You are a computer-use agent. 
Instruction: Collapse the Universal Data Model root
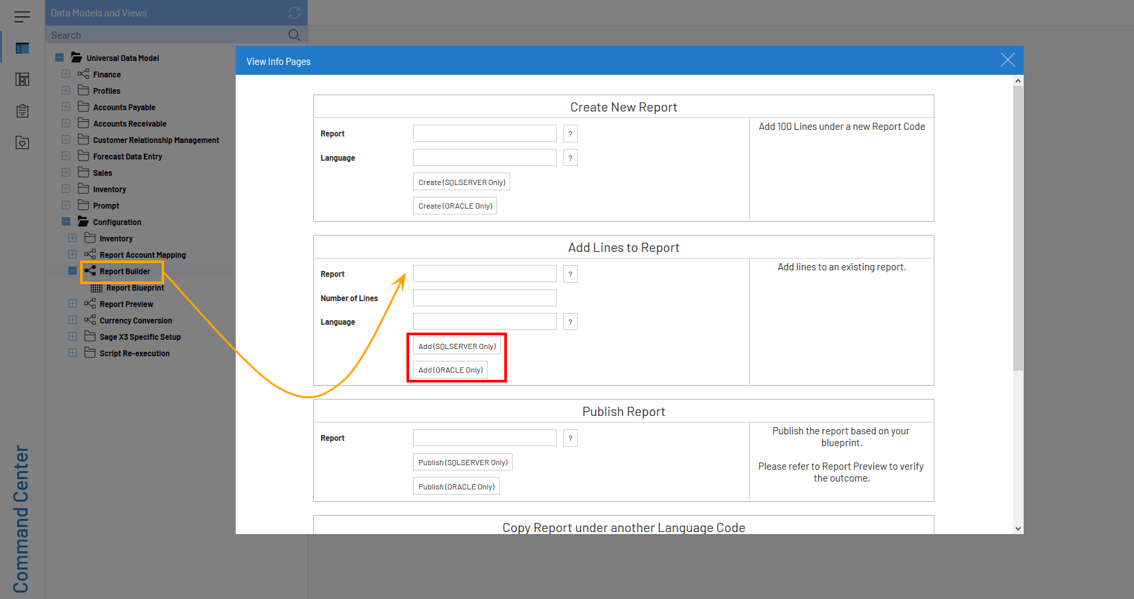(x=60, y=58)
